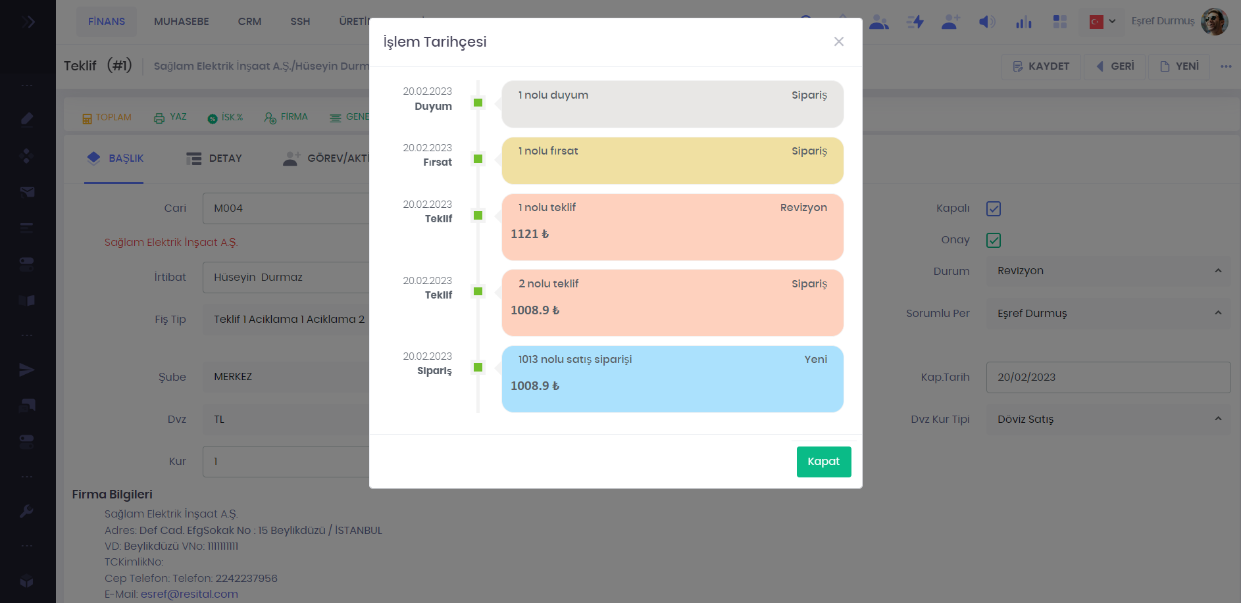Image resolution: width=1241 pixels, height=603 pixels.
Task: Click the add user icon in top bar
Action: pos(950,22)
